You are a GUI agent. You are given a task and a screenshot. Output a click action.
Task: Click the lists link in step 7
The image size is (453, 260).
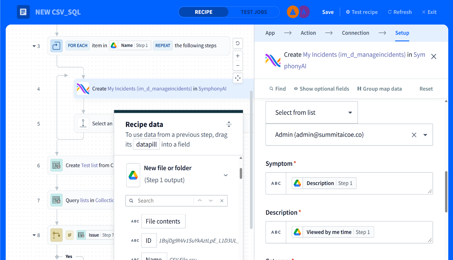(85, 200)
